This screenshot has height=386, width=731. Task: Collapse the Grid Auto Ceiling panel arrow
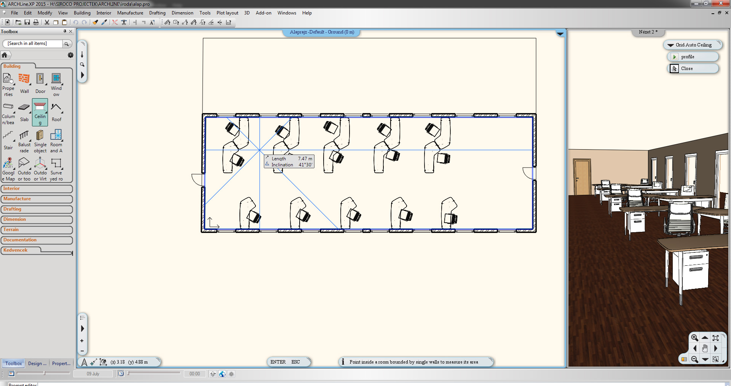(x=670, y=45)
